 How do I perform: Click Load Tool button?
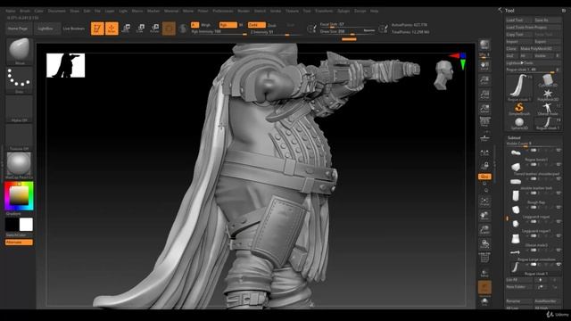point(519,20)
